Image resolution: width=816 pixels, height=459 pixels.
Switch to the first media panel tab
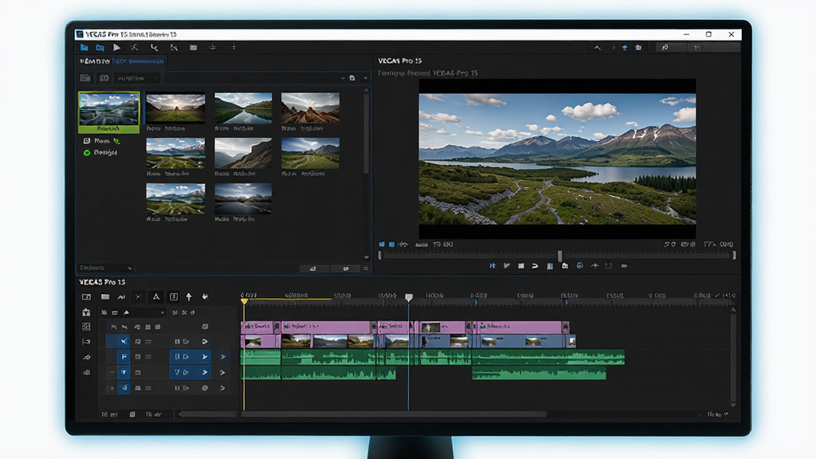pos(94,61)
